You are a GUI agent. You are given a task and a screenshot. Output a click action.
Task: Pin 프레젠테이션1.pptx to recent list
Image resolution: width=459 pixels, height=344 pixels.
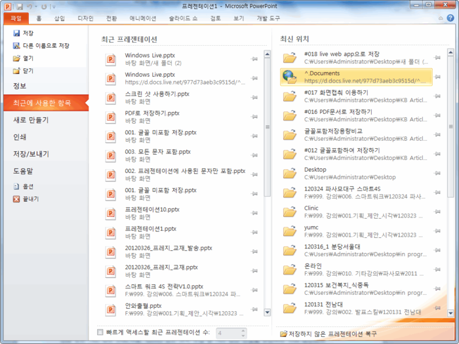coord(254,232)
